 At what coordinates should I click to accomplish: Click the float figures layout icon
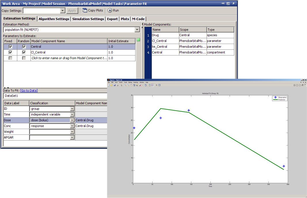[302, 85]
